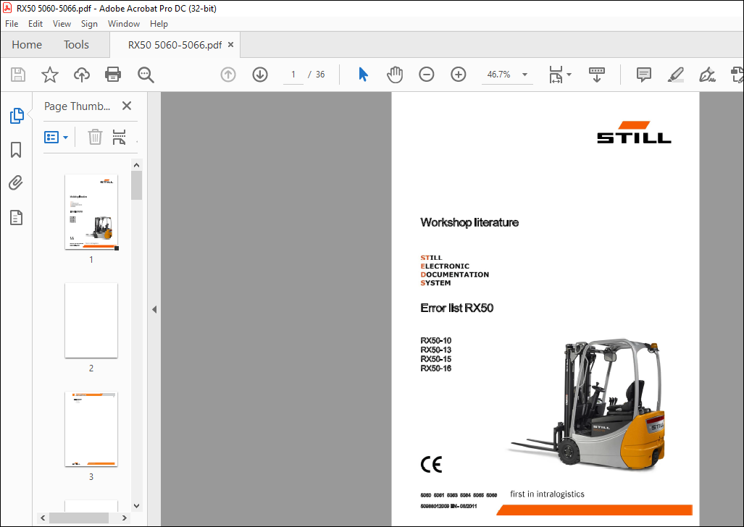744x527 pixels.
Task: Click the upload to cloud icon
Action: pyautogui.click(x=82, y=75)
